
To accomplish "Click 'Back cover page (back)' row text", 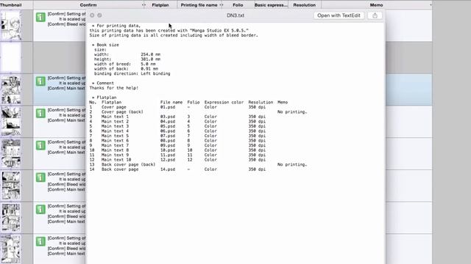I will click(x=128, y=164).
